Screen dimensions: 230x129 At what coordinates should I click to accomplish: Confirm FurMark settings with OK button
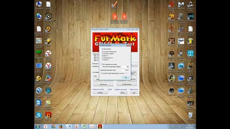pyautogui.click(x=125, y=77)
